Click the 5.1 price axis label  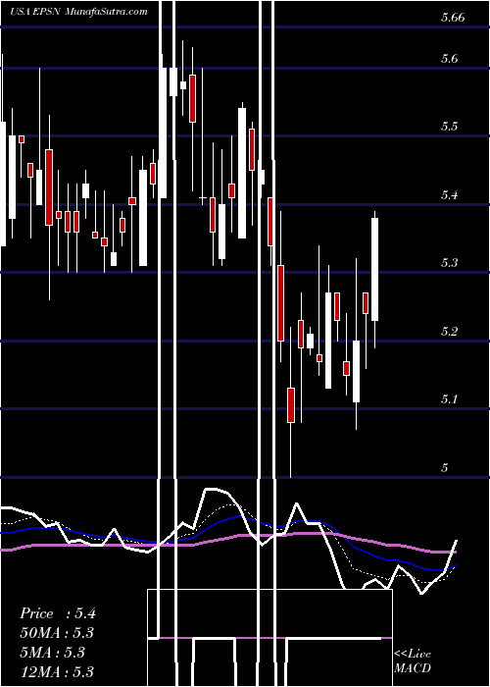click(449, 399)
